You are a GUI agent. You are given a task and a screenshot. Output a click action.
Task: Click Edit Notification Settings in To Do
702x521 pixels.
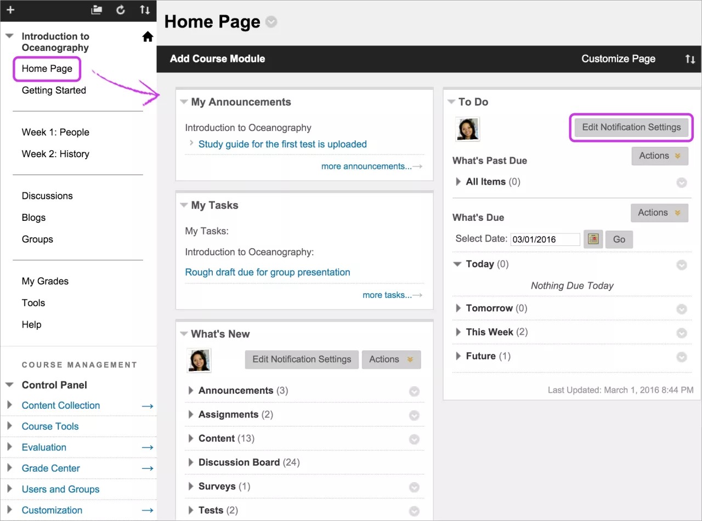(631, 127)
